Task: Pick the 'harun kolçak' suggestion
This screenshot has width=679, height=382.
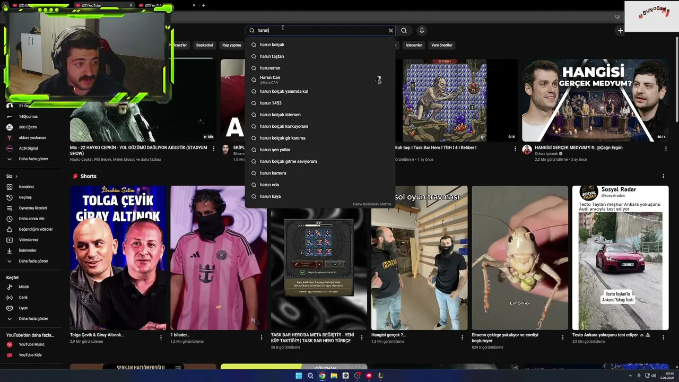Action: [x=320, y=45]
